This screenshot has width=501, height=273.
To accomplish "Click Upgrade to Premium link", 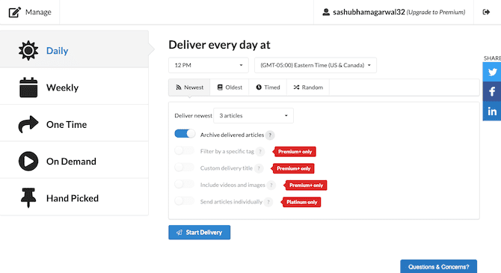I will click(x=436, y=12).
